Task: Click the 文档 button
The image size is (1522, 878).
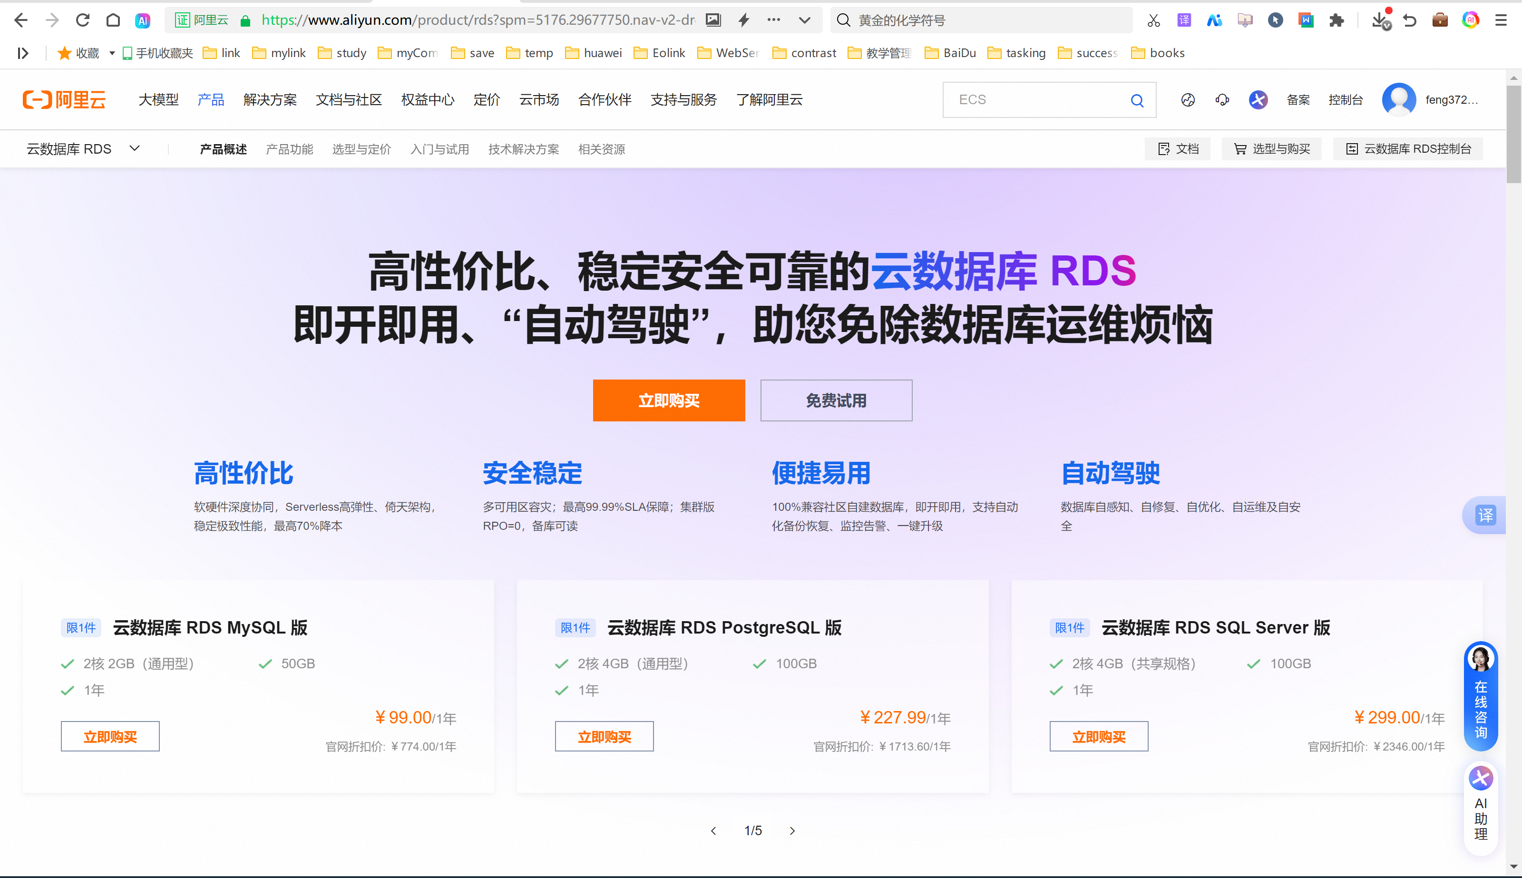Action: (x=1178, y=149)
